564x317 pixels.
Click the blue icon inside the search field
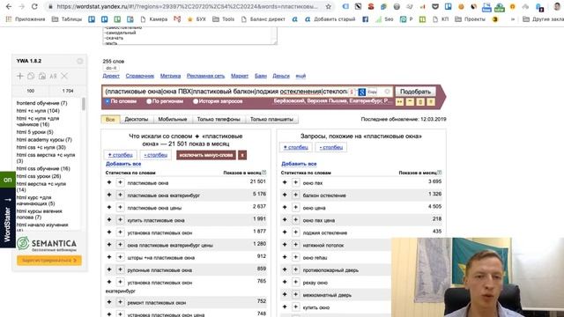pyautogui.click(x=361, y=92)
